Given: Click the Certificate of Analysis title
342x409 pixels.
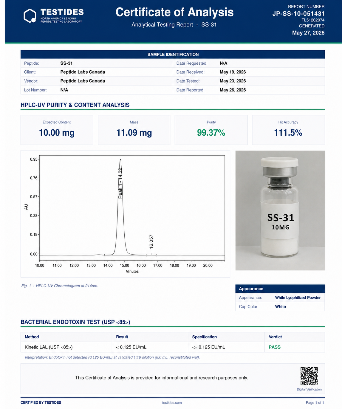Looking at the screenshot, I should pyautogui.click(x=174, y=12).
